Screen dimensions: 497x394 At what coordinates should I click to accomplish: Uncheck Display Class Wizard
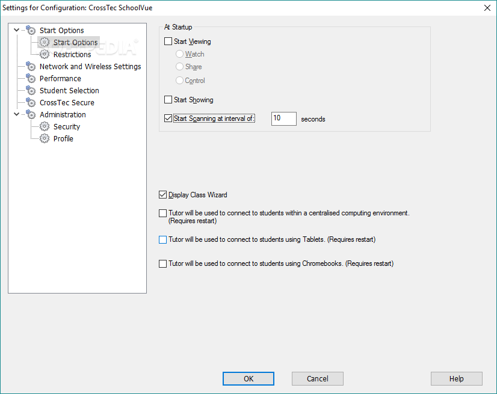click(162, 195)
